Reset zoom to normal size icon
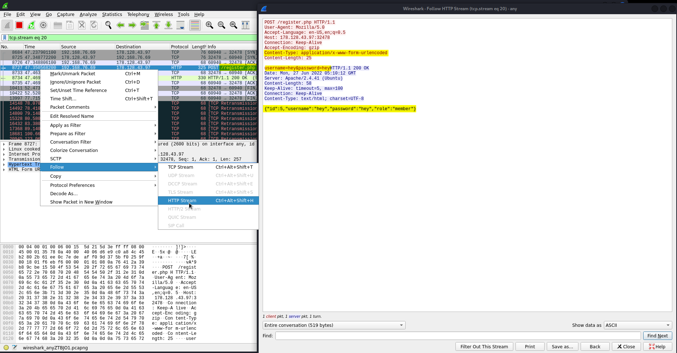 [x=234, y=25]
